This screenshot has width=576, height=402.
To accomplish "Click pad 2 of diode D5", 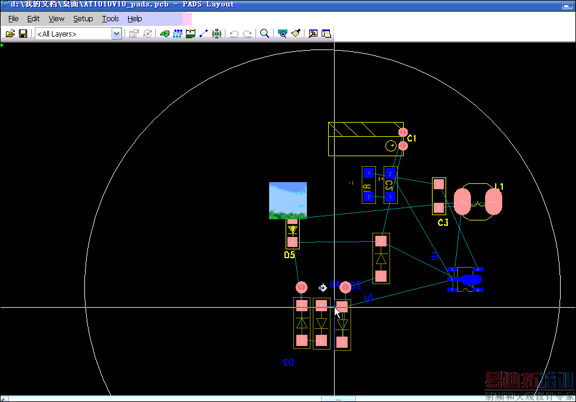I will point(292,242).
